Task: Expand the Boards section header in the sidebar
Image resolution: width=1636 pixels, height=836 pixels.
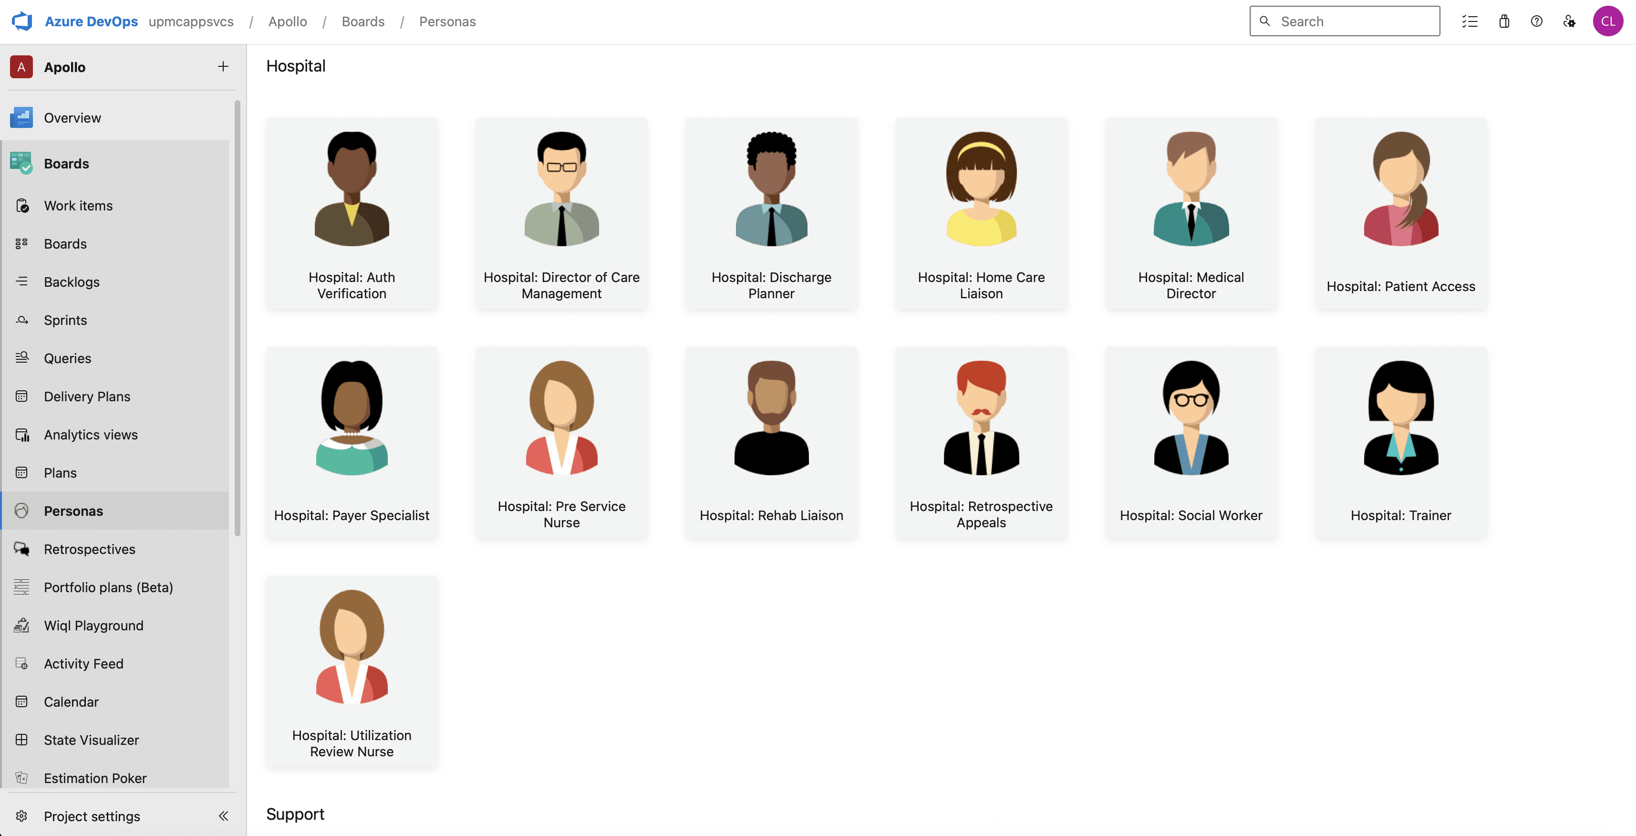Action: point(66,164)
